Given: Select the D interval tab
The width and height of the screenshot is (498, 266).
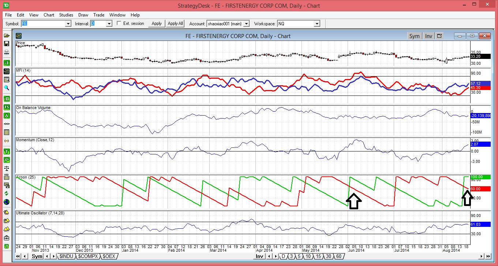Looking at the screenshot, I should coord(283,256).
